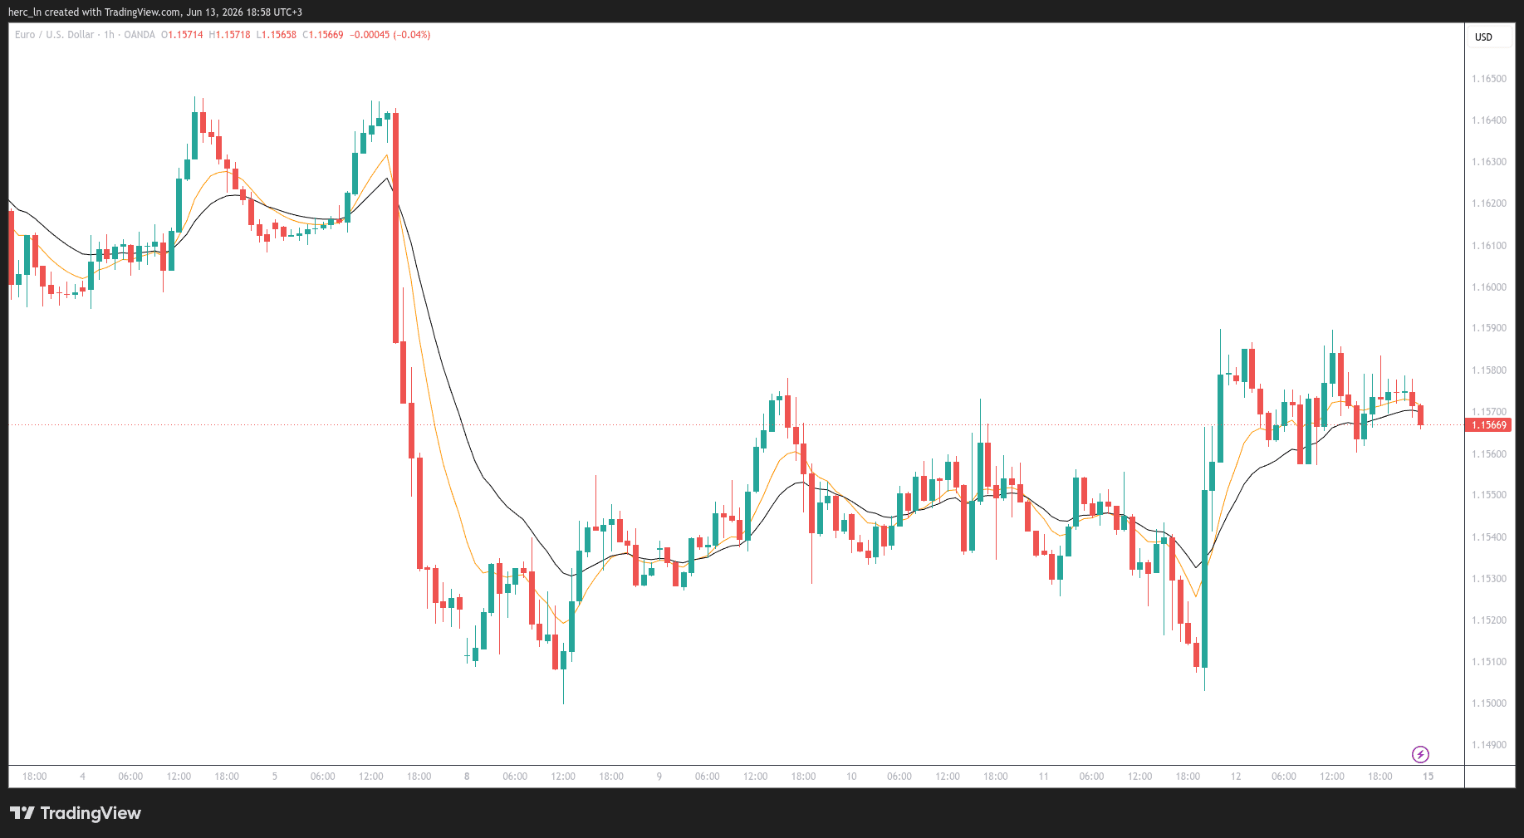1524x838 pixels.
Task: Click the TradingView logo at the bottom
Action: click(76, 813)
